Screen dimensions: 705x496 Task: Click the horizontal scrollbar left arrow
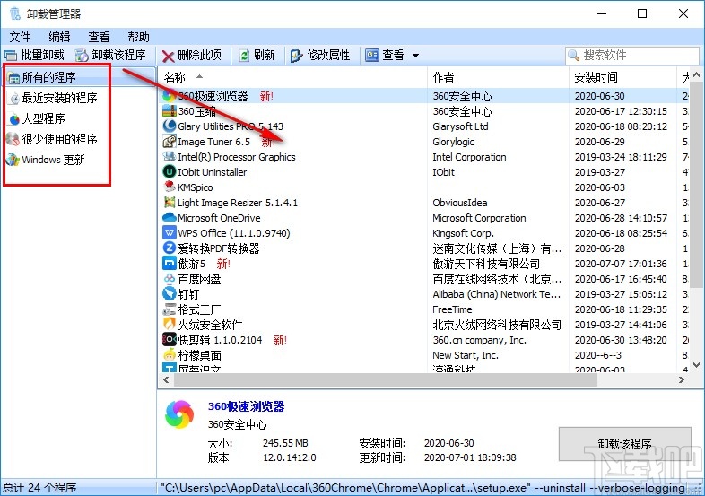point(166,380)
